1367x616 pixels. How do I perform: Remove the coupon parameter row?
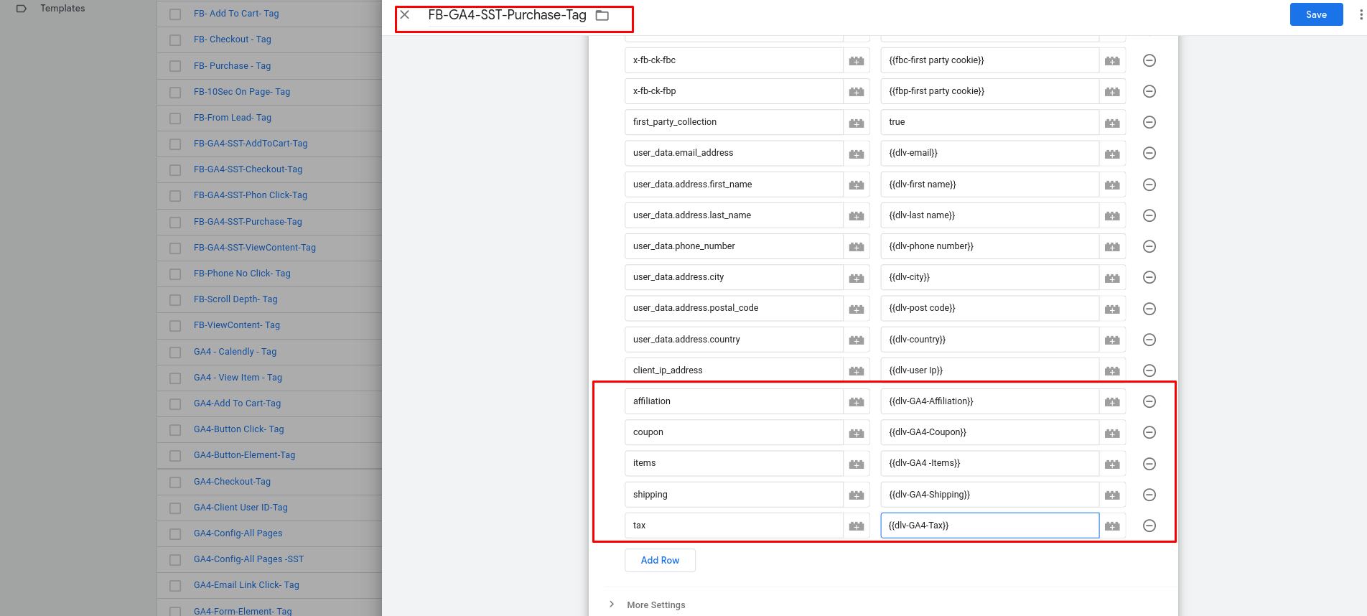click(x=1149, y=432)
